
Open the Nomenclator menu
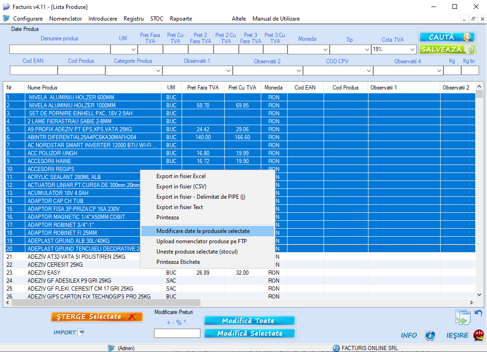pos(66,19)
